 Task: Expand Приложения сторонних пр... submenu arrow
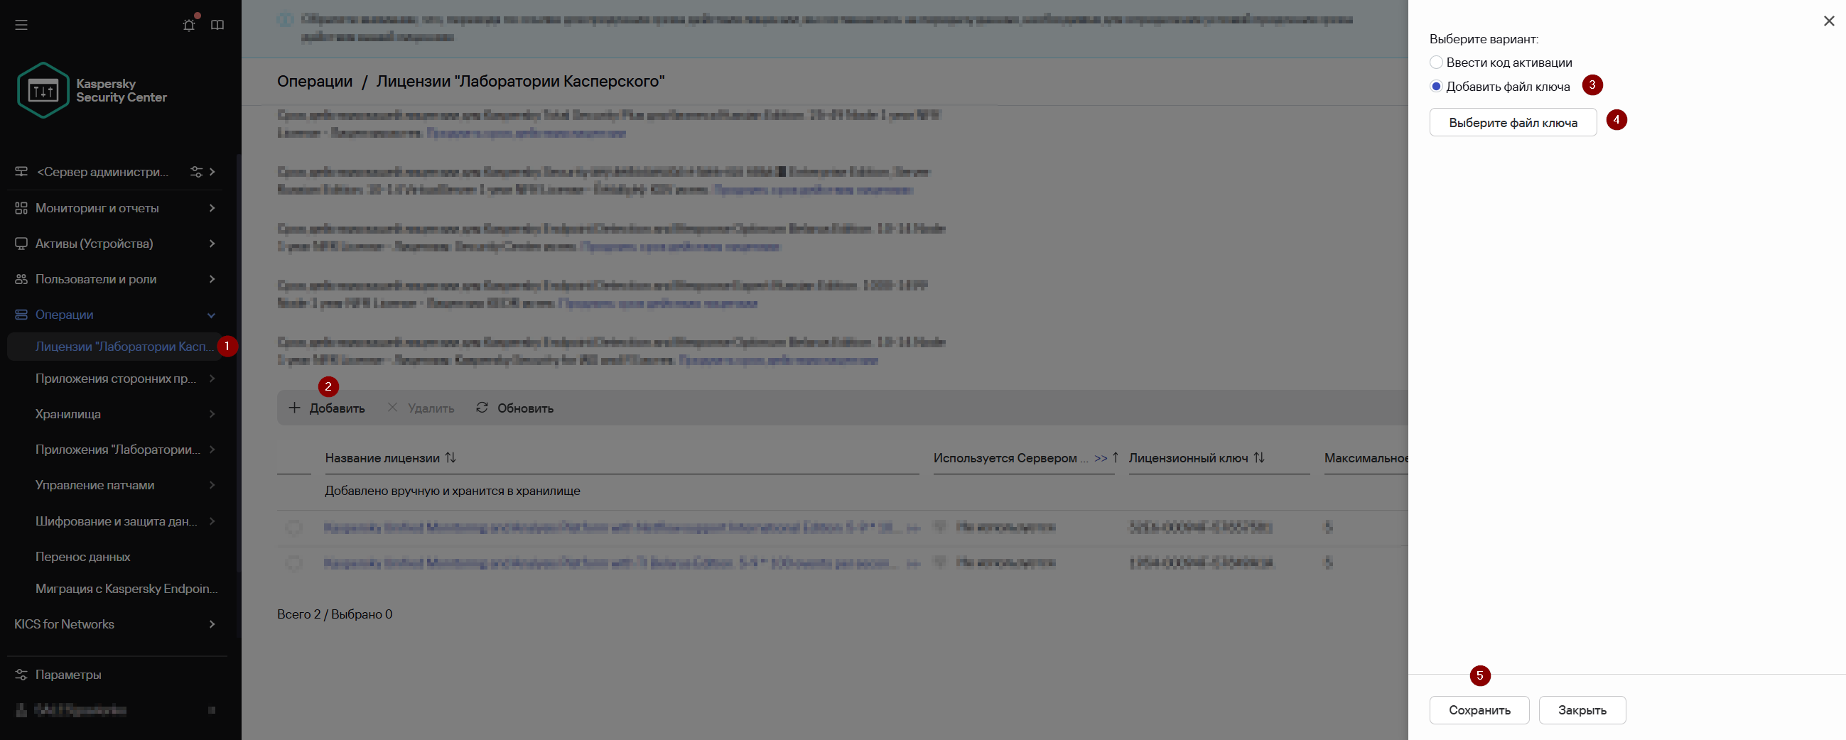point(212,379)
